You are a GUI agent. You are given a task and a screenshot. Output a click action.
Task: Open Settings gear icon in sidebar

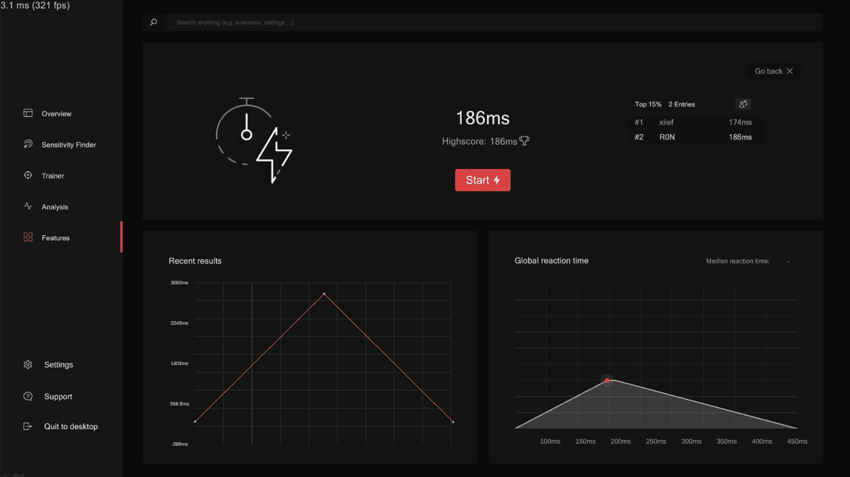[x=28, y=364]
